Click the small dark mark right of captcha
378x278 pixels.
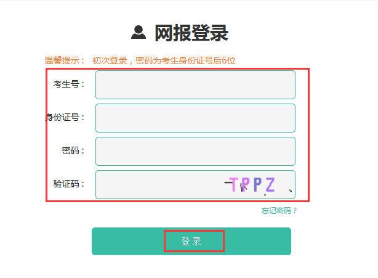pyautogui.click(x=291, y=191)
